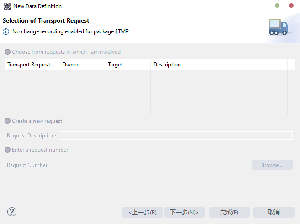
Task: Select 'Choose from requests in which I am involved'
Action: coord(7,52)
